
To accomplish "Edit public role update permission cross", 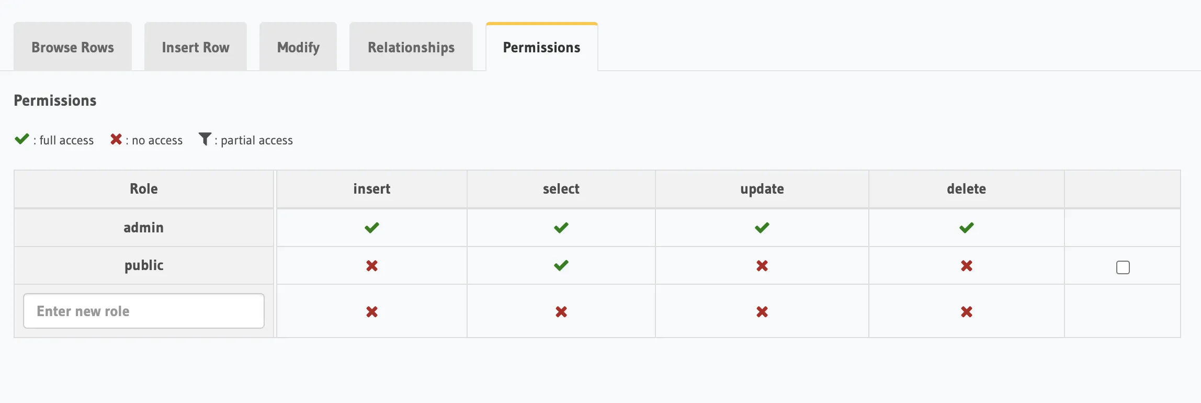I will click(762, 266).
